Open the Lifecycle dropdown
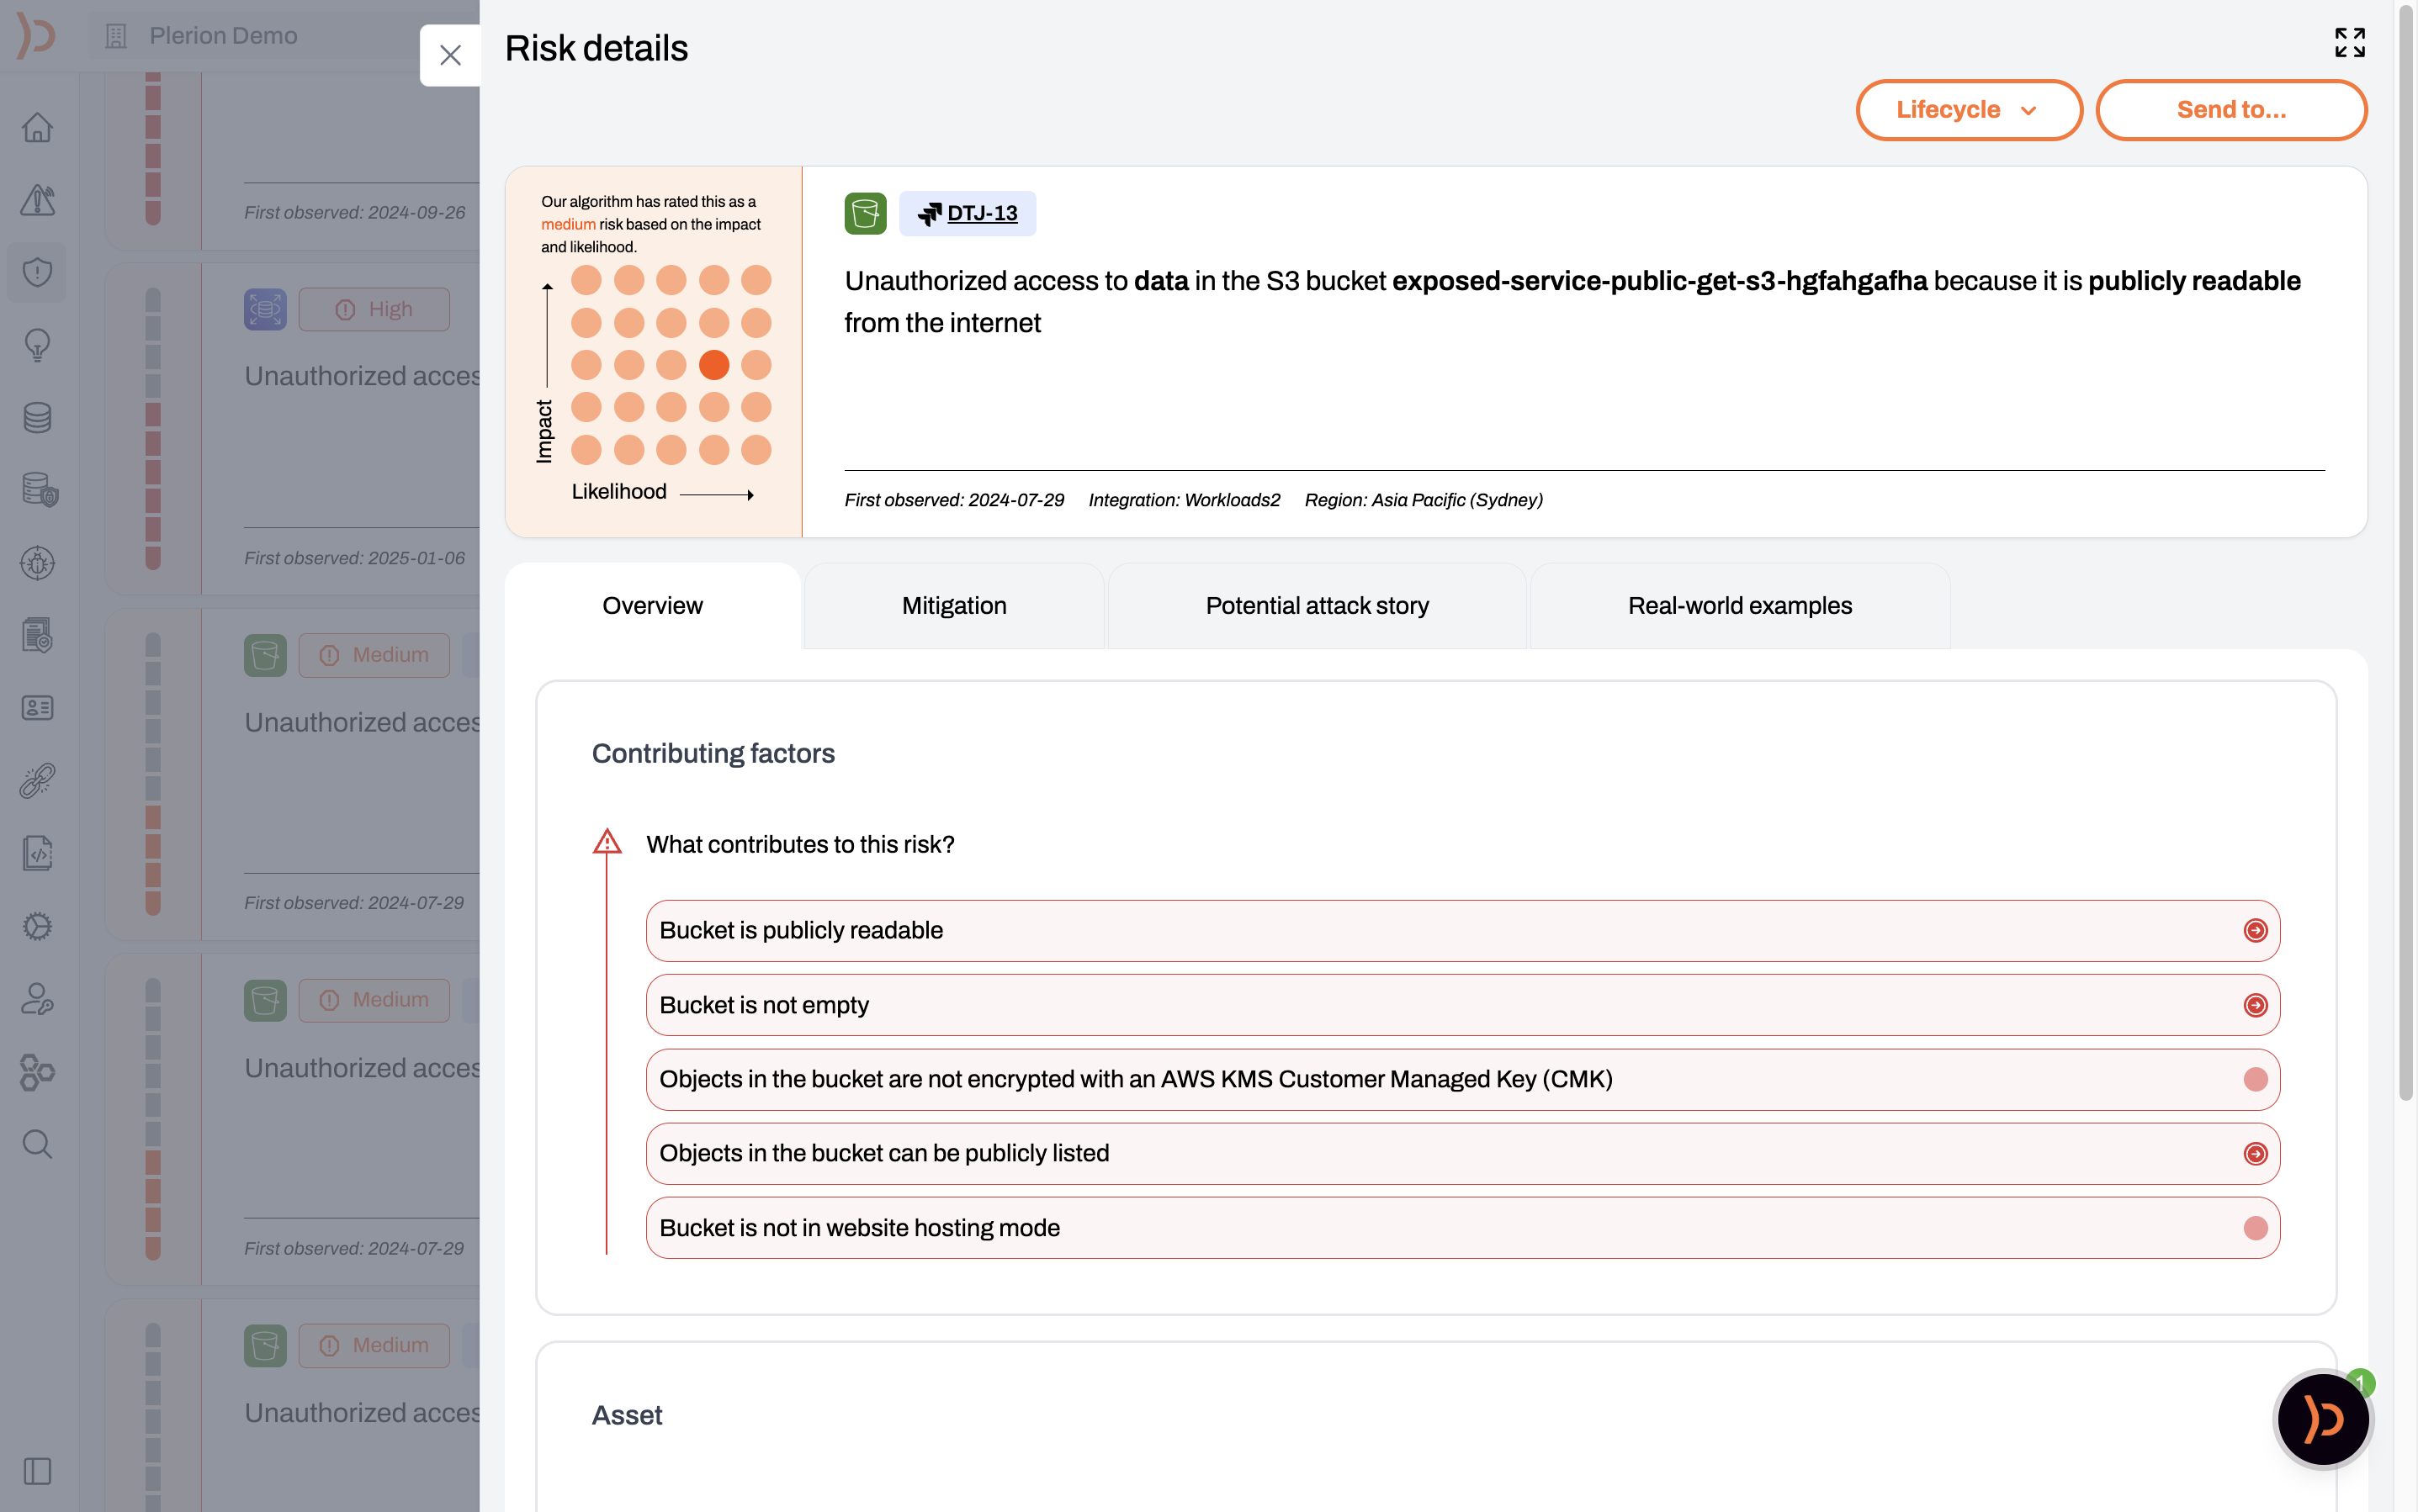Screen dimensions: 2418x1512 pyautogui.click(x=1968, y=110)
